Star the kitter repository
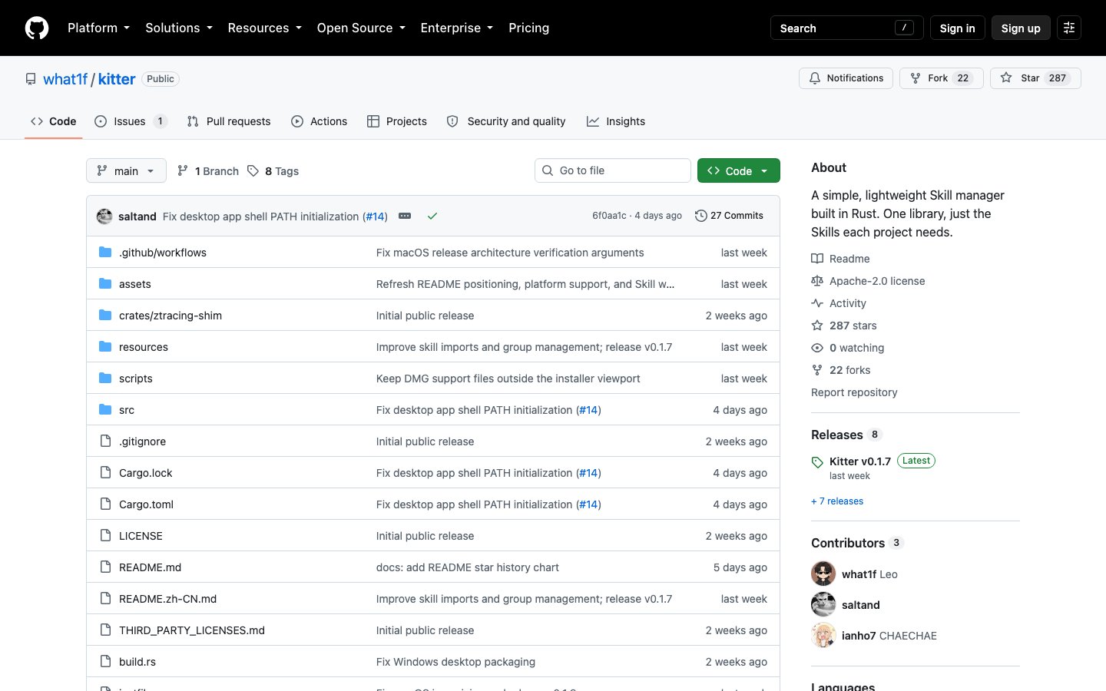This screenshot has height=691, width=1106. pyautogui.click(x=1035, y=78)
